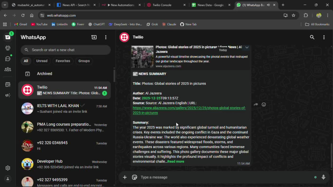Open WhatsApp menu three dots
333x187 pixels.
coord(106,37)
